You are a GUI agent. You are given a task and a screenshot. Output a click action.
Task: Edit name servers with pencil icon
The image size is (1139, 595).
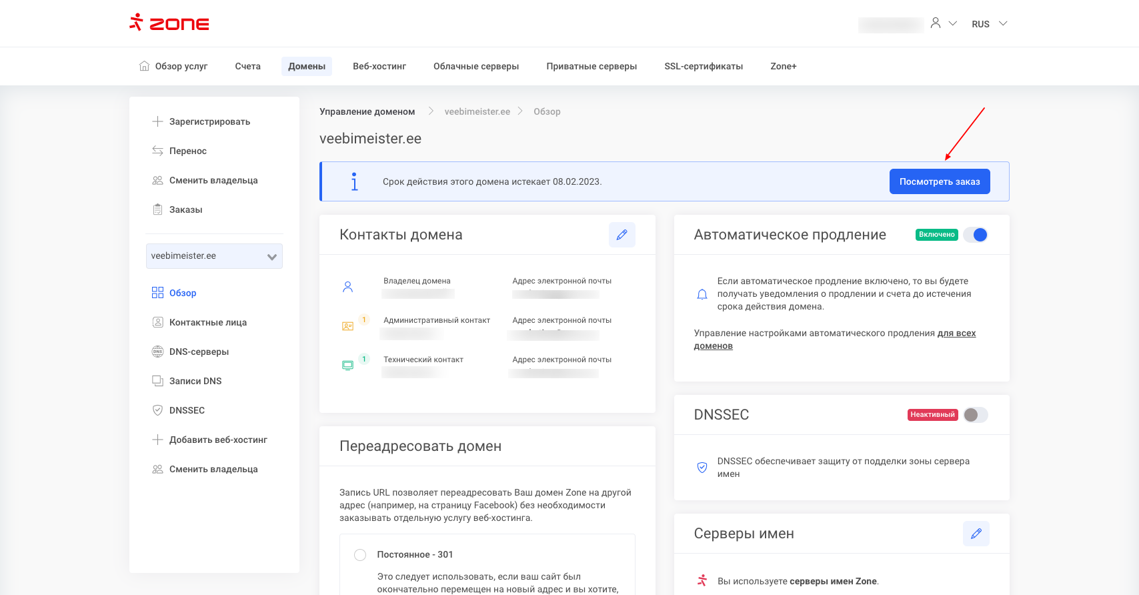coord(976,534)
